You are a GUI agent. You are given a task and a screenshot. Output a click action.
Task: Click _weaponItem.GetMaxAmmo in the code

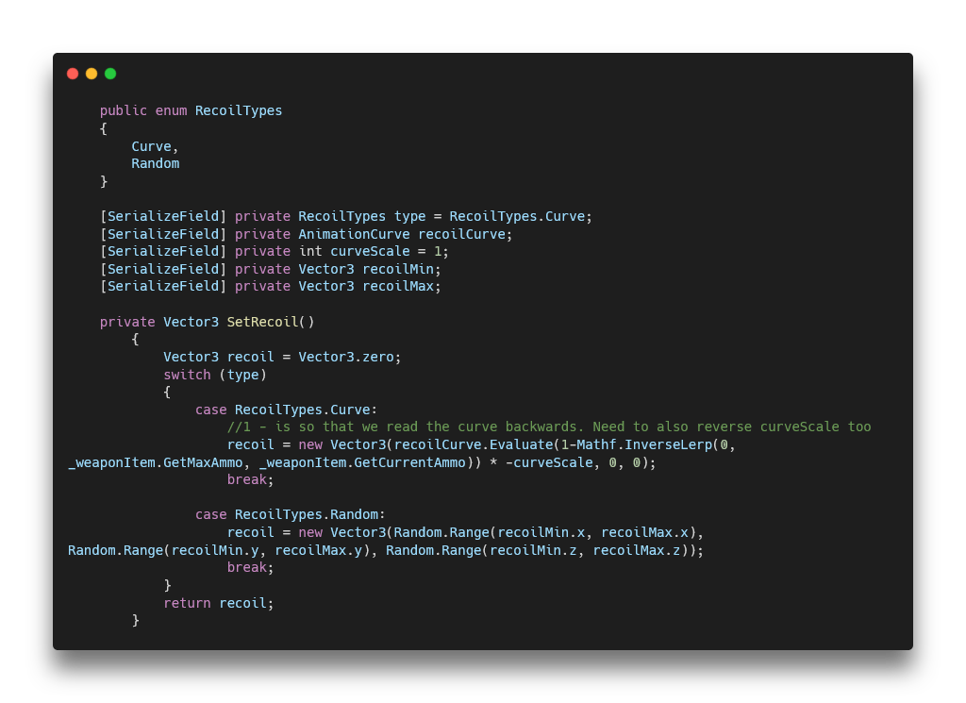tap(155, 462)
